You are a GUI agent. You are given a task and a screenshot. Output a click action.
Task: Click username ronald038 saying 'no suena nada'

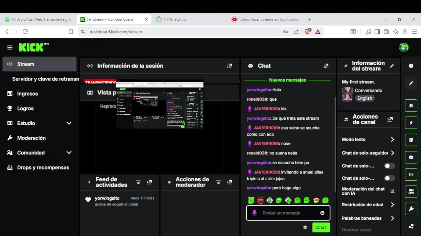pyautogui.click(x=257, y=153)
